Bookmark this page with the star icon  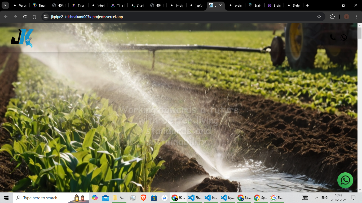click(x=319, y=17)
